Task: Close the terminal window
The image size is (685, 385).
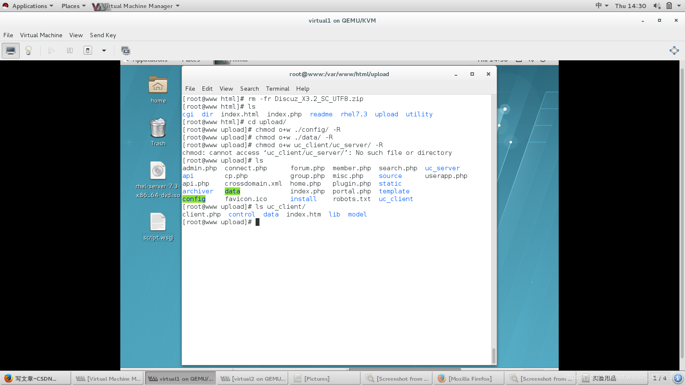Action: [488, 74]
